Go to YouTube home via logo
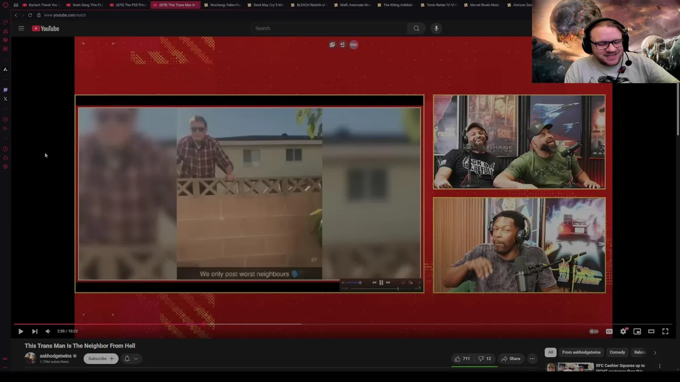 pos(45,29)
